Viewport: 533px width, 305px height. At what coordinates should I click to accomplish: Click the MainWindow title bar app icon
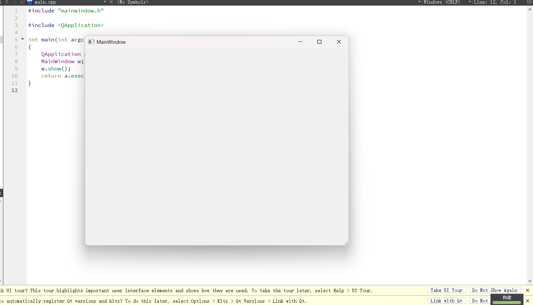click(91, 42)
